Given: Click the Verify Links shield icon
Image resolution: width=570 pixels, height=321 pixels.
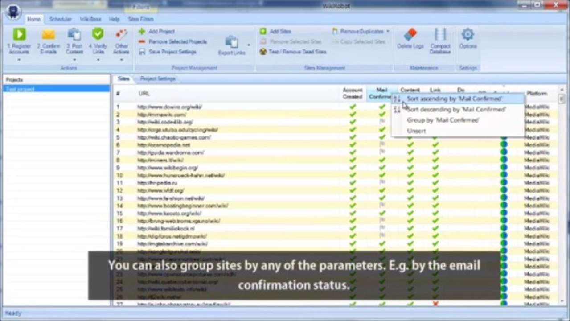Looking at the screenshot, I should tap(98, 34).
